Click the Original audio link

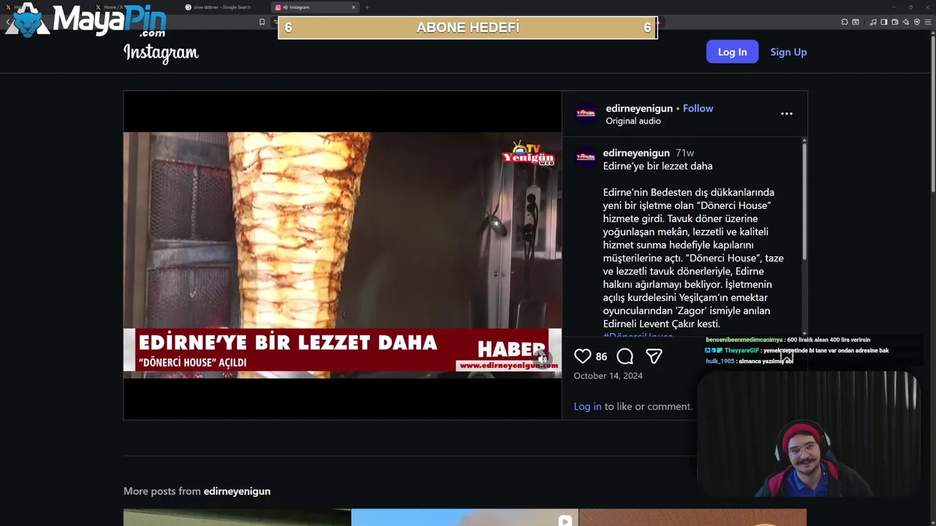[633, 121]
